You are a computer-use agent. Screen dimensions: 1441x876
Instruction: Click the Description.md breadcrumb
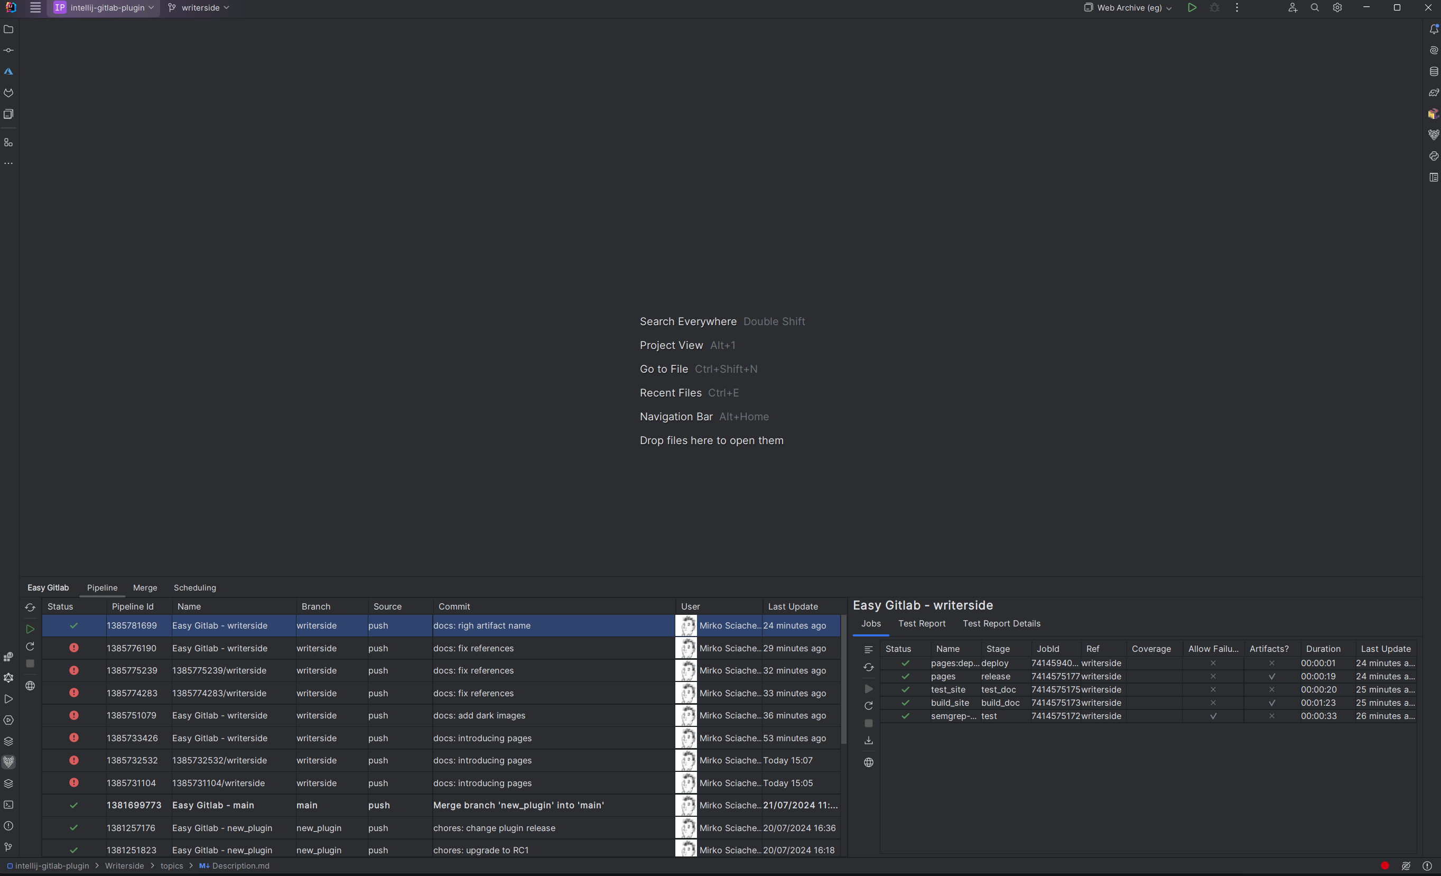click(x=234, y=866)
